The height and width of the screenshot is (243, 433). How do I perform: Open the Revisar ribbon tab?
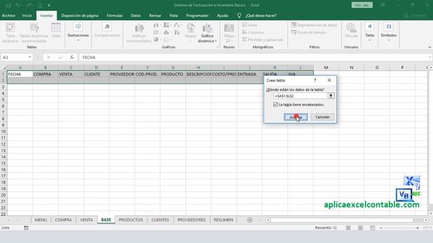click(x=155, y=16)
